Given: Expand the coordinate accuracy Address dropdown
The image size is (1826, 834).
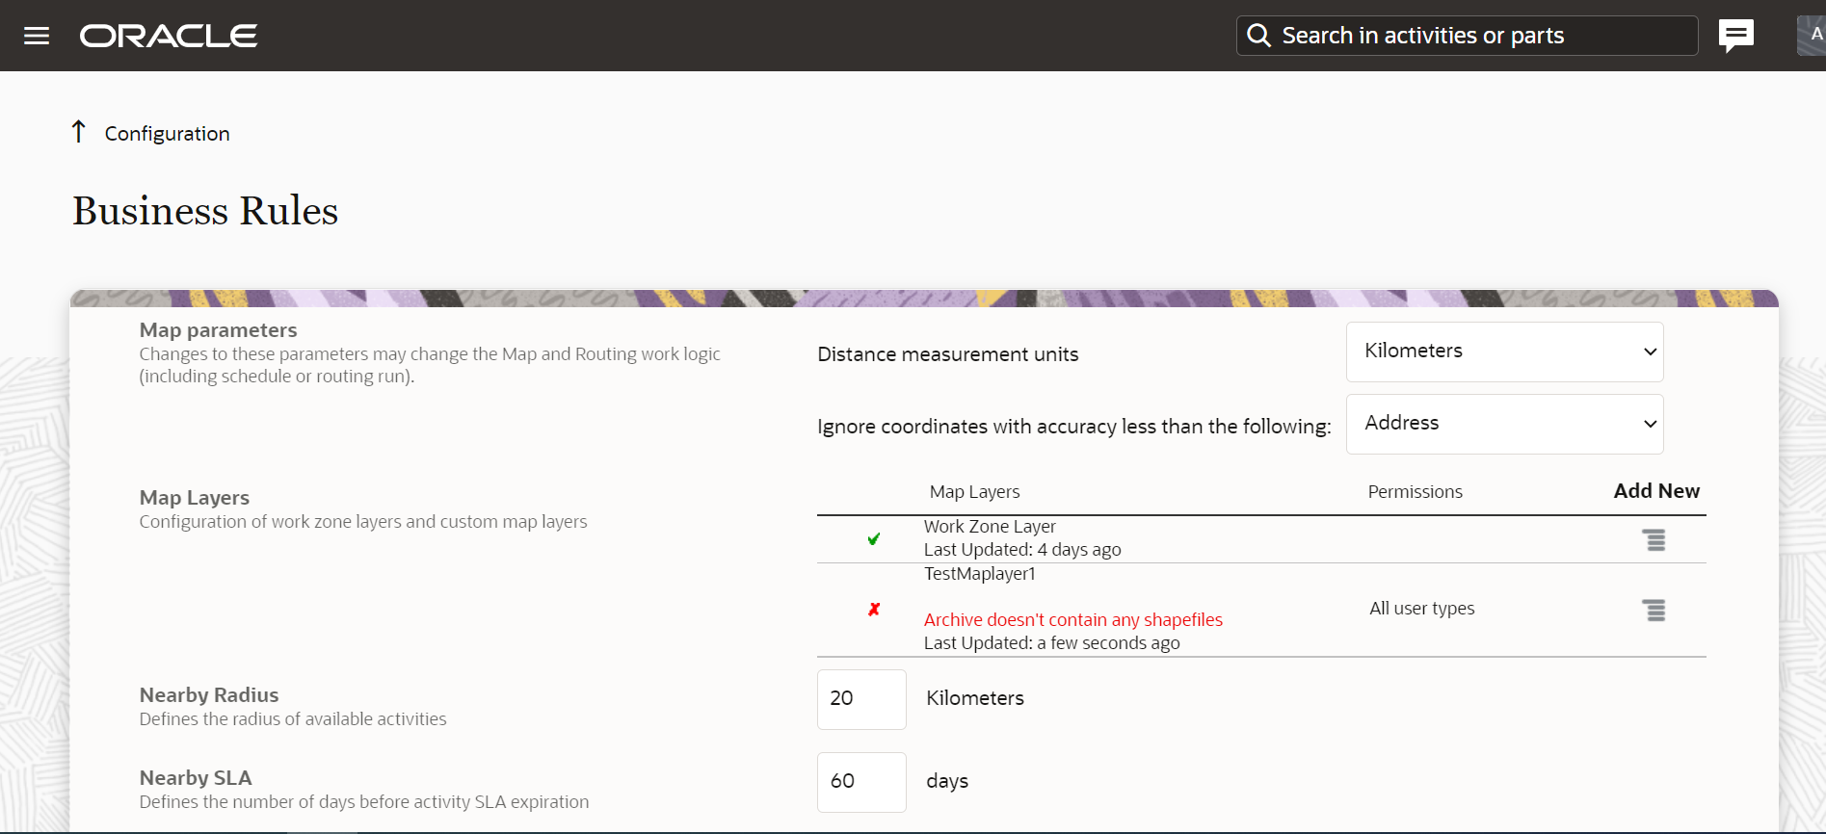Looking at the screenshot, I should pos(1504,424).
